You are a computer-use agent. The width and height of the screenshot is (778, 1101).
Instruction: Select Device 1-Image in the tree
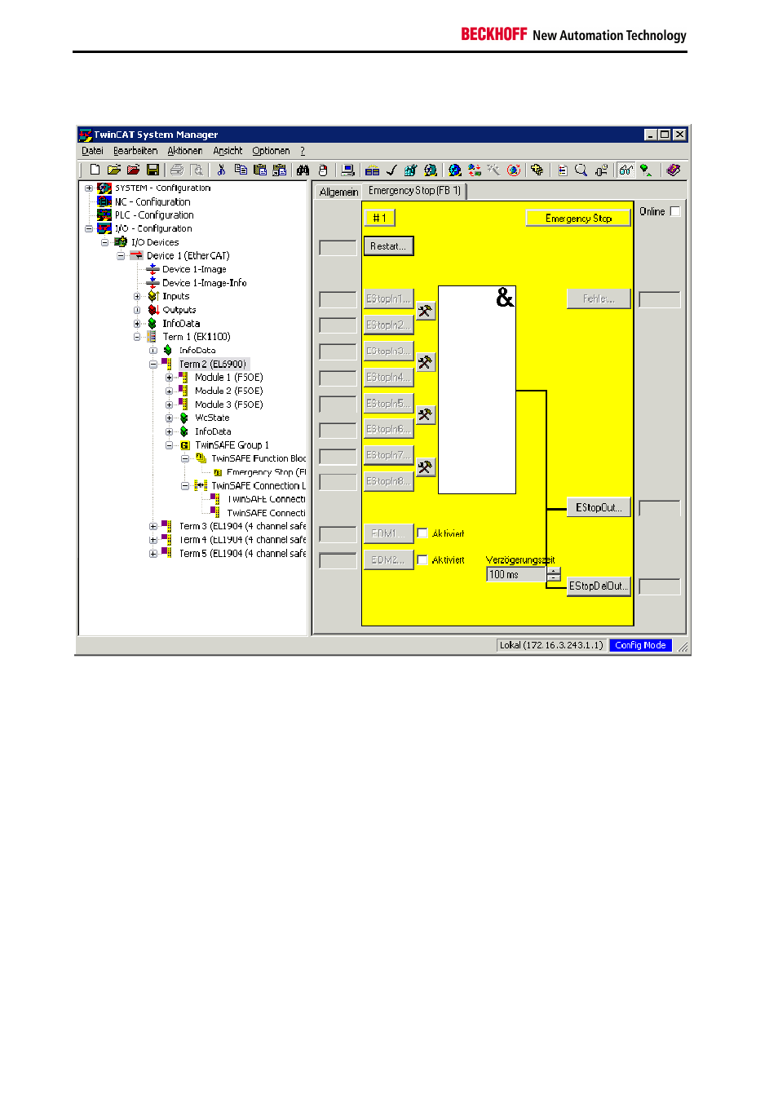194,269
